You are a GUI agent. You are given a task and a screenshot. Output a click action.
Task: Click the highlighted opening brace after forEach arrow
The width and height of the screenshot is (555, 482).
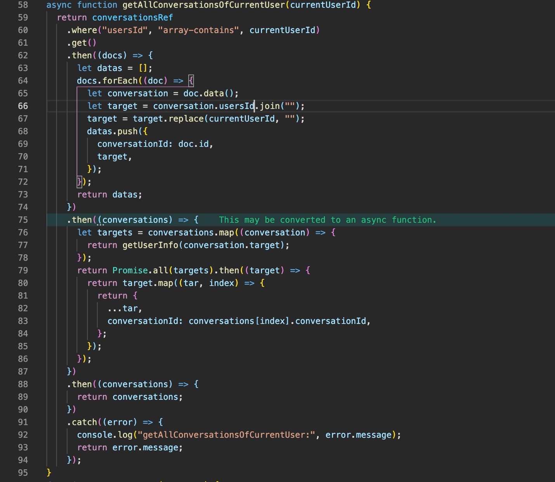tap(191, 81)
